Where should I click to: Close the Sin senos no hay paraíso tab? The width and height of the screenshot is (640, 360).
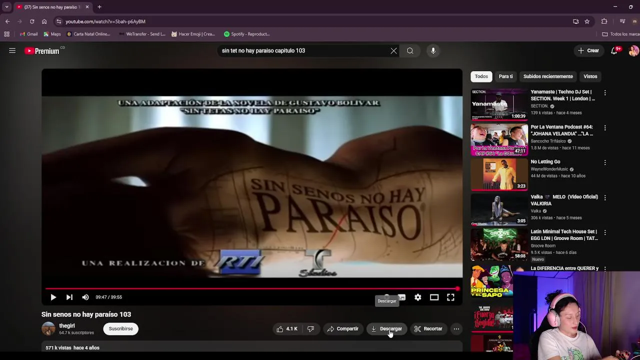point(87,7)
